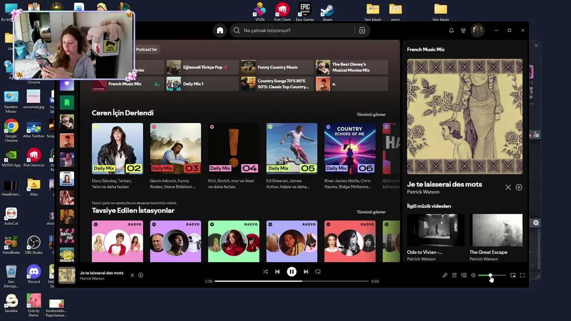Screen dimensions: 571x321
Task: Open The Best Disney's Musical Movies Mix
Action: point(352,67)
